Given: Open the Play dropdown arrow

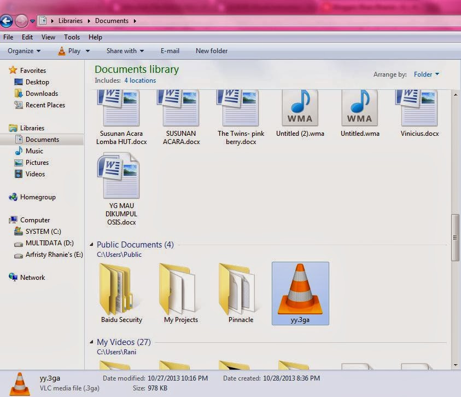Looking at the screenshot, I should pyautogui.click(x=87, y=51).
